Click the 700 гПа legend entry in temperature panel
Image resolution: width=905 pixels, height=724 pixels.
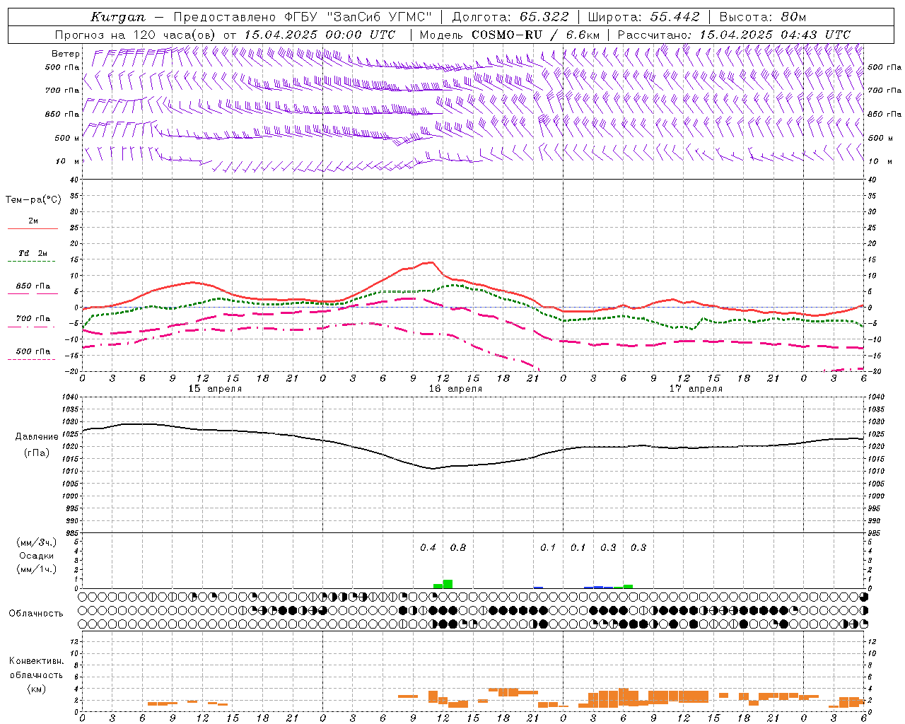click(33, 318)
